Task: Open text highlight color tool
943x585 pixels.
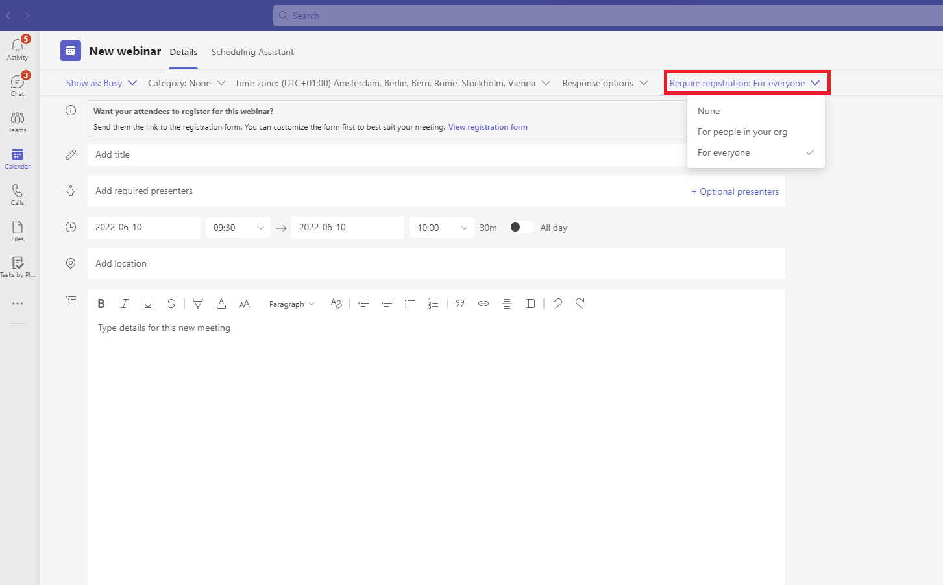Action: click(x=198, y=304)
